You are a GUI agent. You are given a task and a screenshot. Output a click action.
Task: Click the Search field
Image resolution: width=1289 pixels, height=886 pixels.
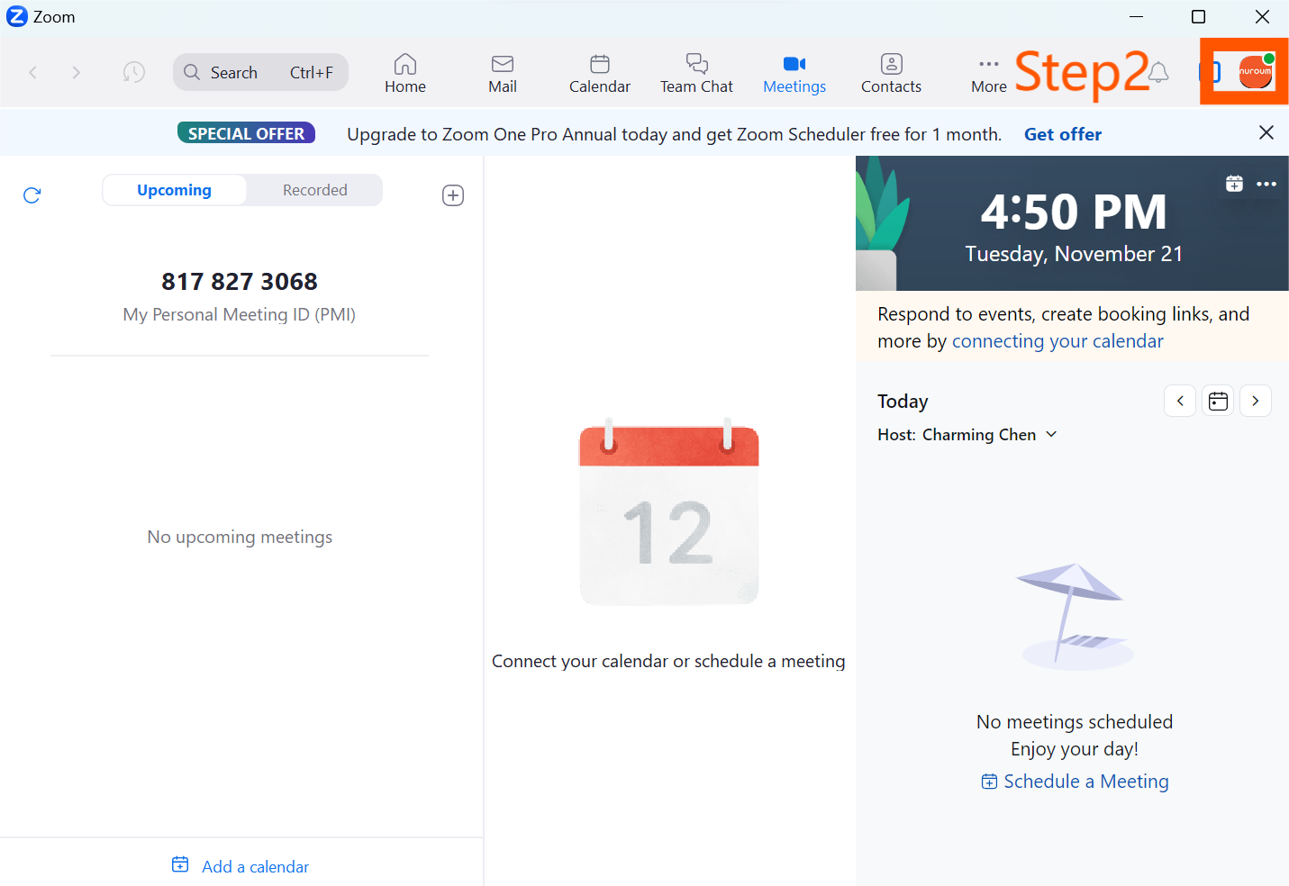(260, 72)
